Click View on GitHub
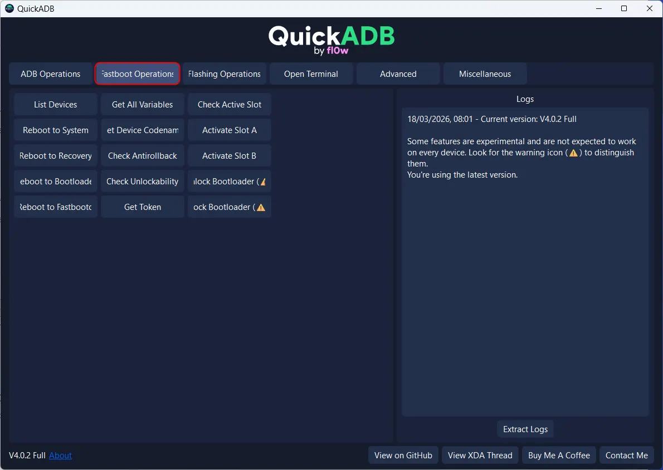This screenshot has height=470, width=663. coord(403,456)
